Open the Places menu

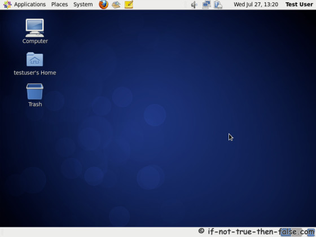point(59,5)
